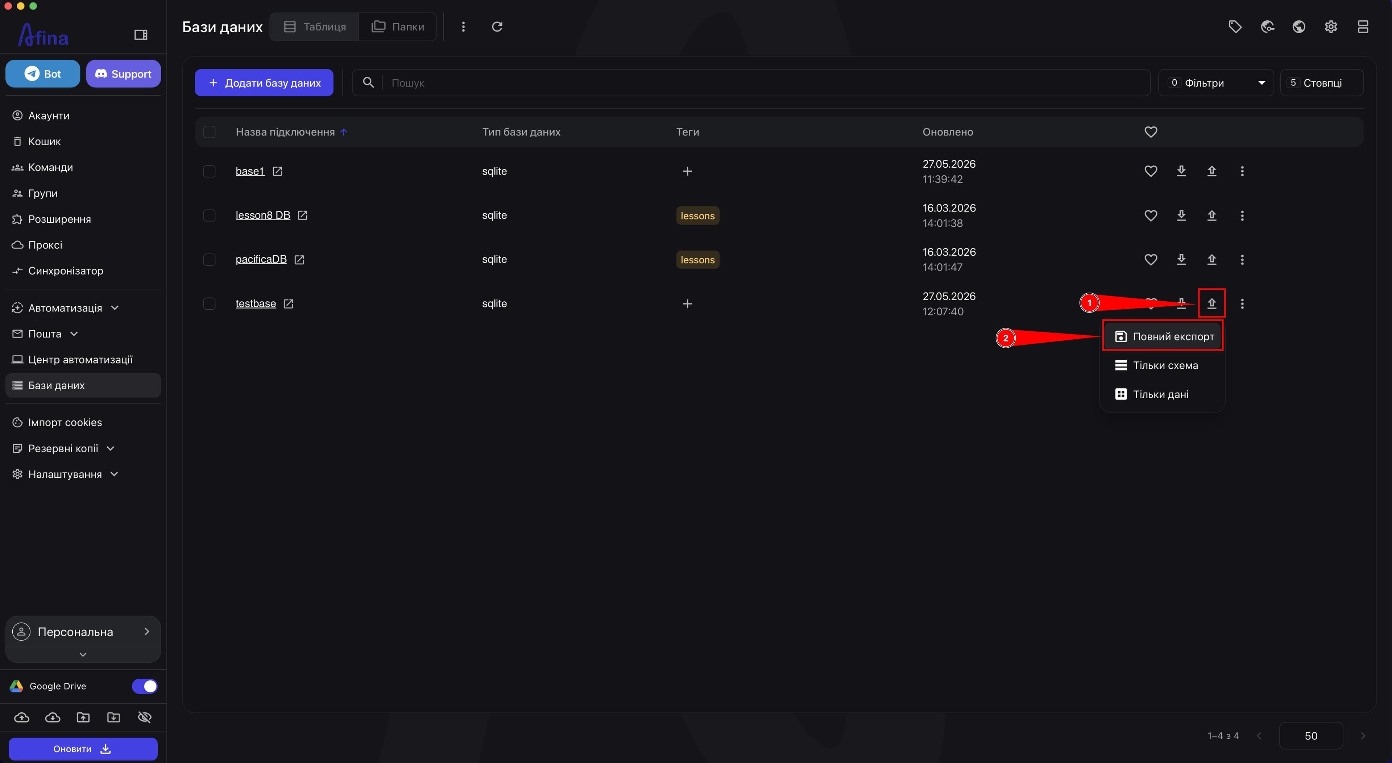1392x763 pixels.
Task: Add a tag to base1 with plus
Action: pyautogui.click(x=687, y=171)
